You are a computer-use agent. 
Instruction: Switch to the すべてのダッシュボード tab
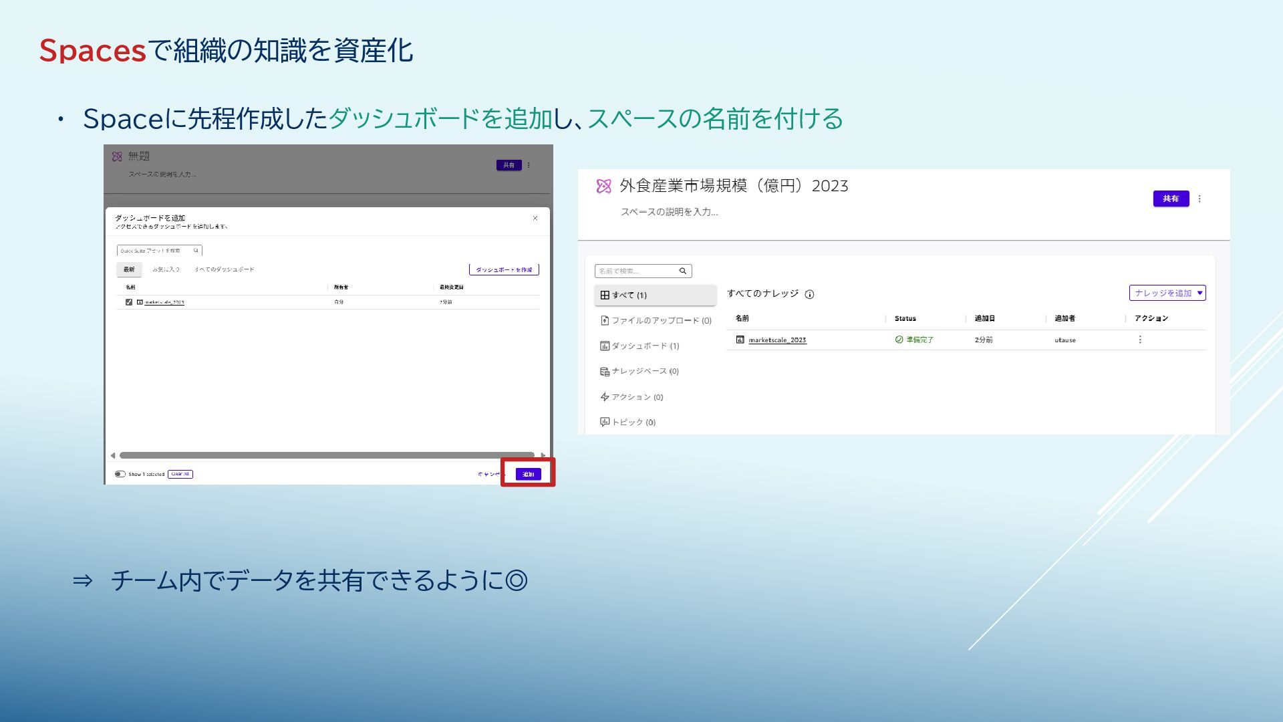[x=225, y=269]
